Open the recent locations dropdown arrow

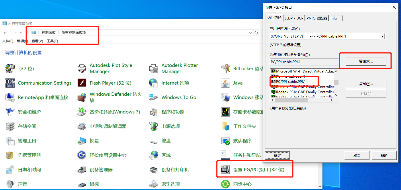(x=21, y=33)
